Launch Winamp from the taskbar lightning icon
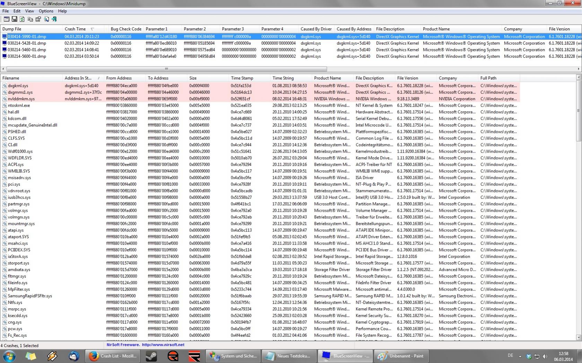 [52, 356]
